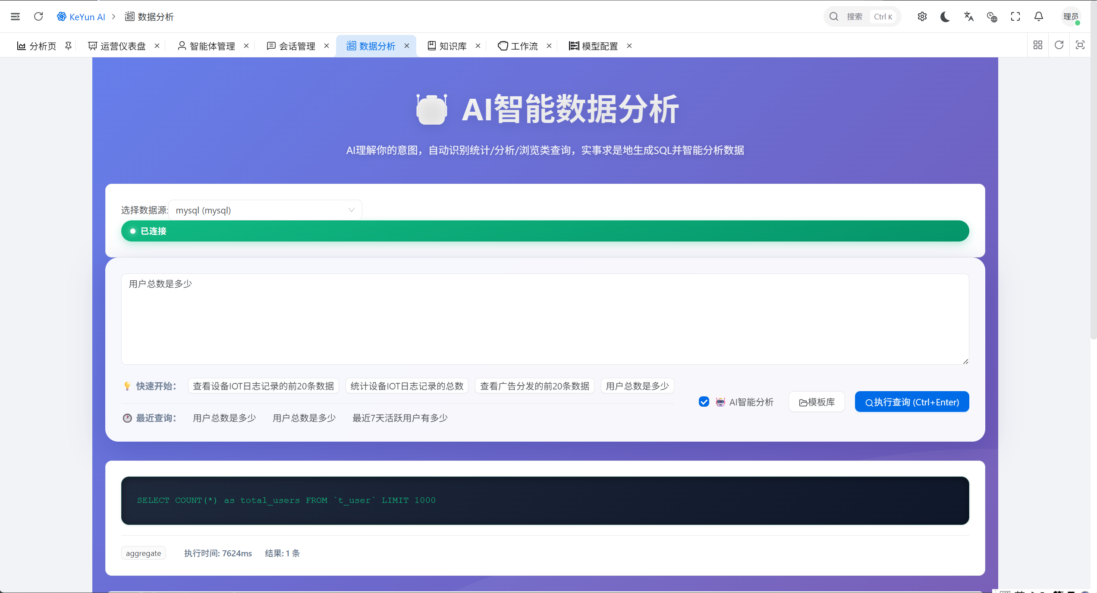Screen dimensions: 1097x593
Task: Open the search box with Ctrl K
Action: coord(862,16)
